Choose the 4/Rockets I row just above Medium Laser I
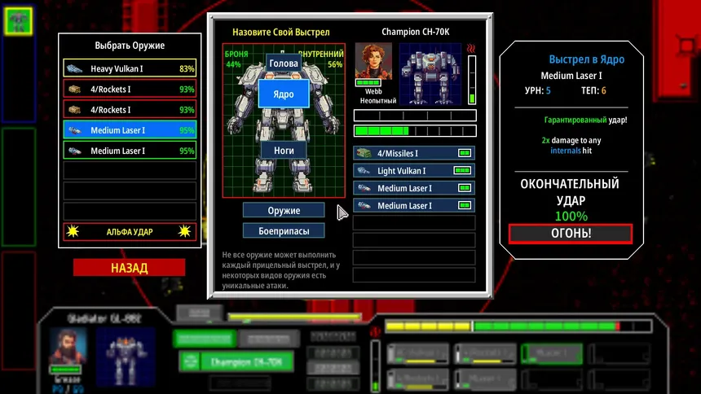The image size is (701, 394). 130,110
